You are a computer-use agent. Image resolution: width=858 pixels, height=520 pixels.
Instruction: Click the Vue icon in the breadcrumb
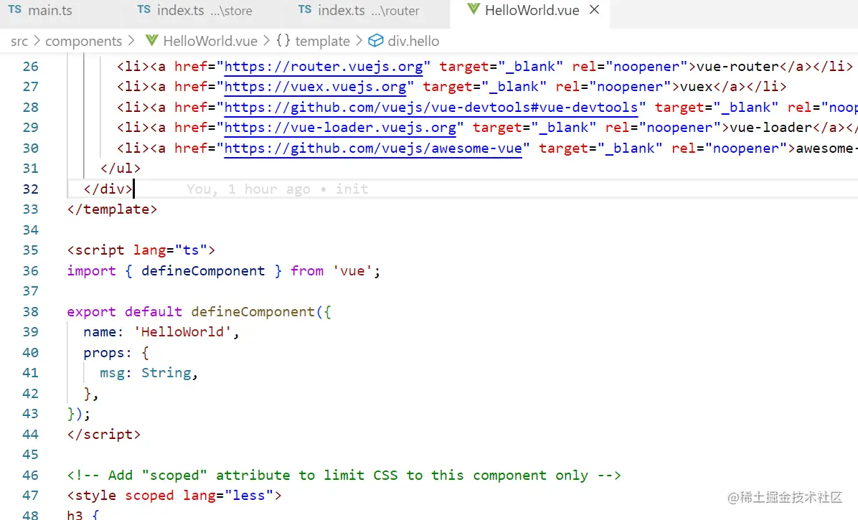[151, 40]
